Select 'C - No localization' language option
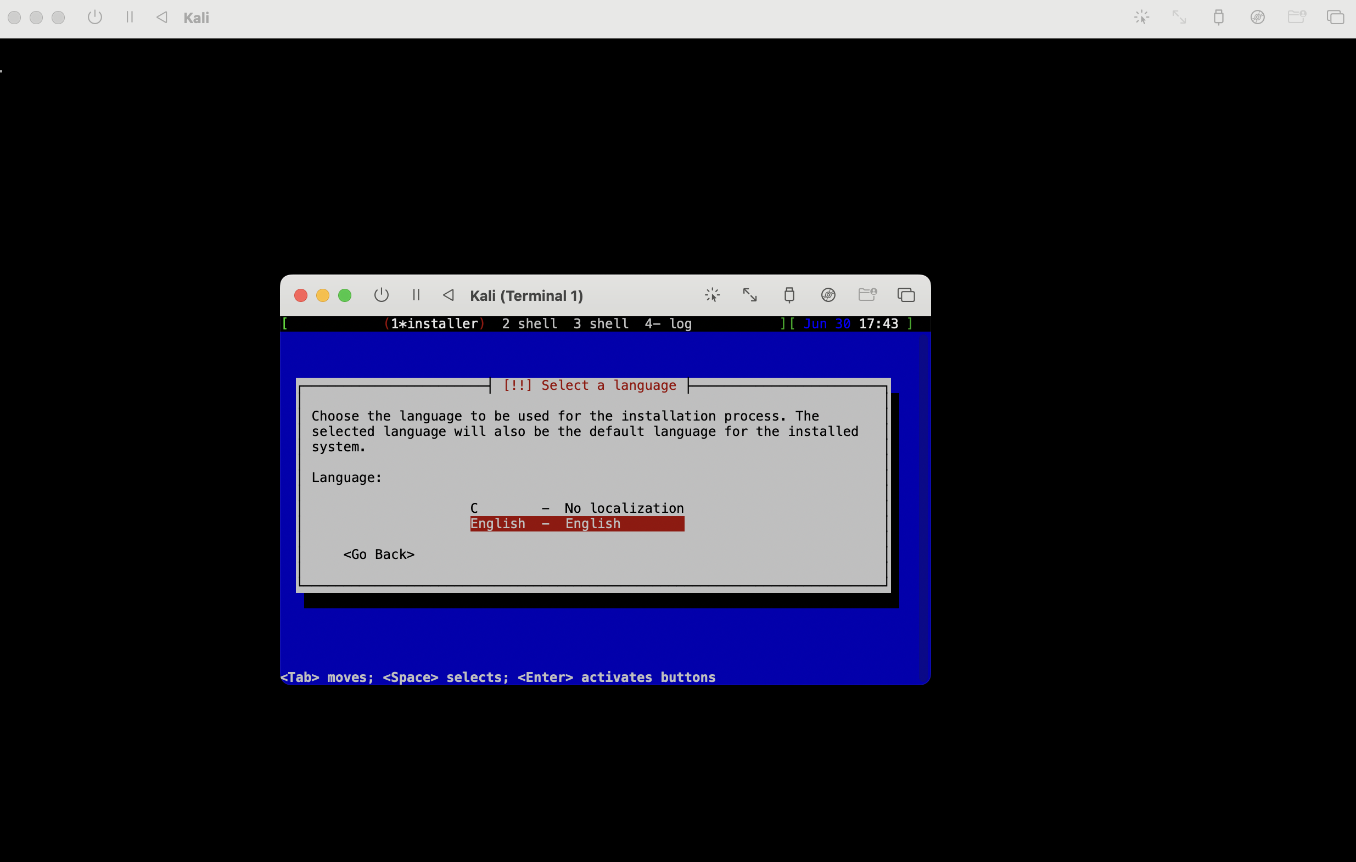This screenshot has width=1356, height=862. click(576, 508)
